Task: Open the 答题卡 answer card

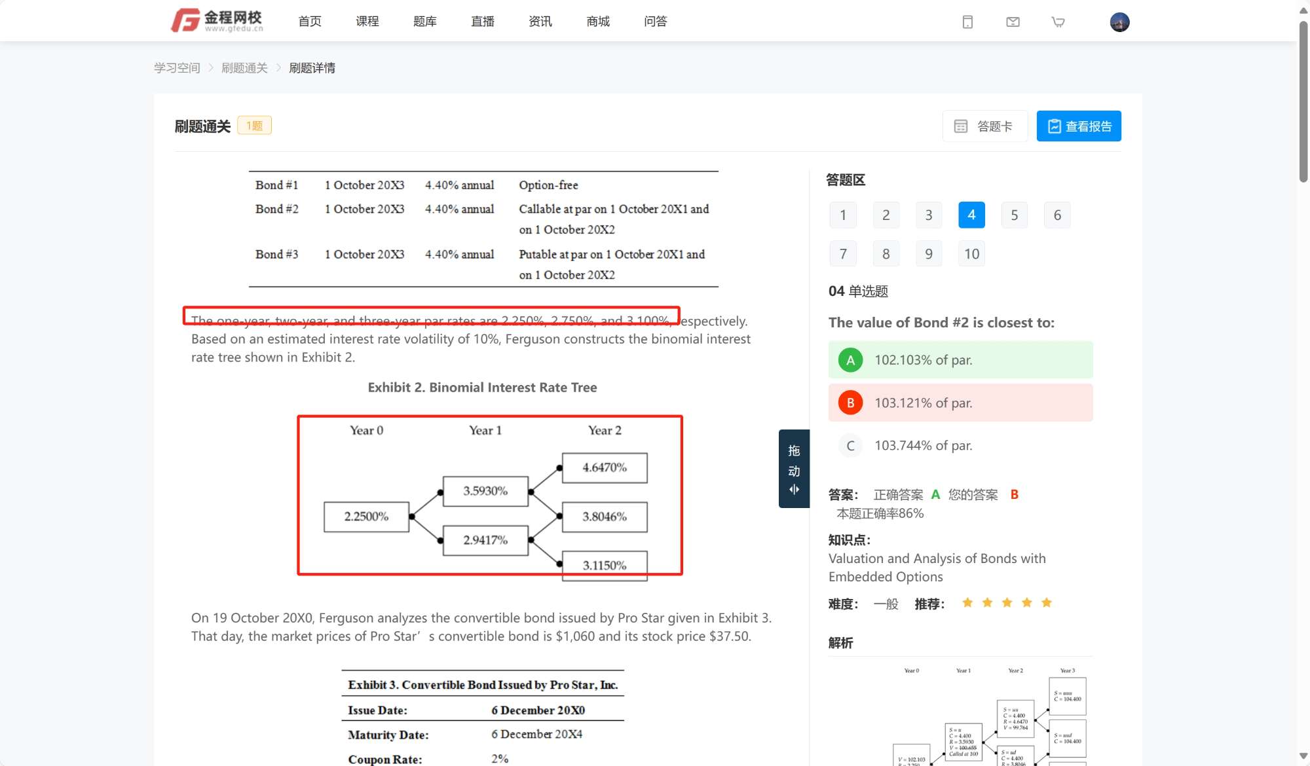Action: click(x=984, y=126)
